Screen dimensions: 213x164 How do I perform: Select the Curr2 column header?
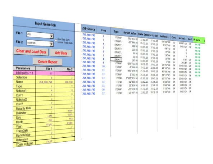point(190,39)
